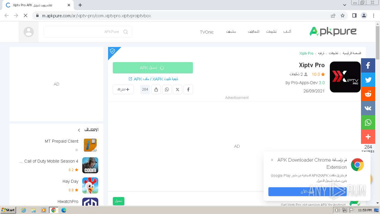Open the TVOnic menu item
380x214 pixels.
click(207, 32)
